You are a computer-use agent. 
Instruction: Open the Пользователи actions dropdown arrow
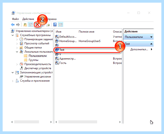(151, 37)
